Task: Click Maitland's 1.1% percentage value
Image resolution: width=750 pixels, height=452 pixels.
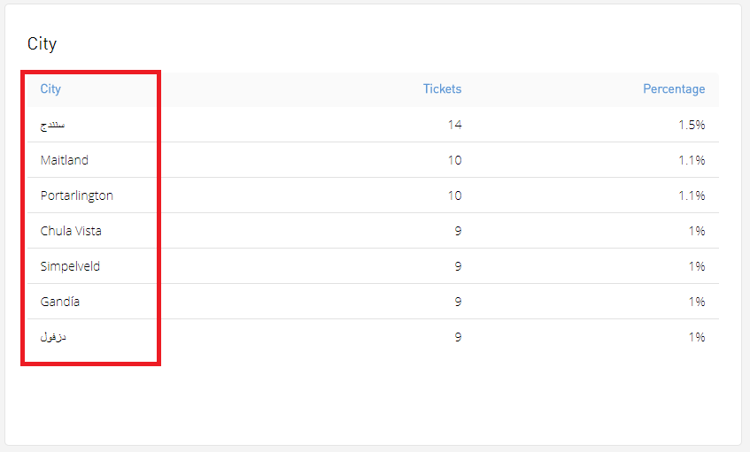Action: pos(692,160)
